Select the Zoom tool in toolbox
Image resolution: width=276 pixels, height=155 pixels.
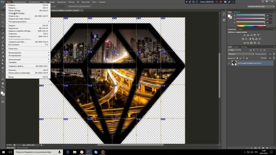(x=3, y=87)
